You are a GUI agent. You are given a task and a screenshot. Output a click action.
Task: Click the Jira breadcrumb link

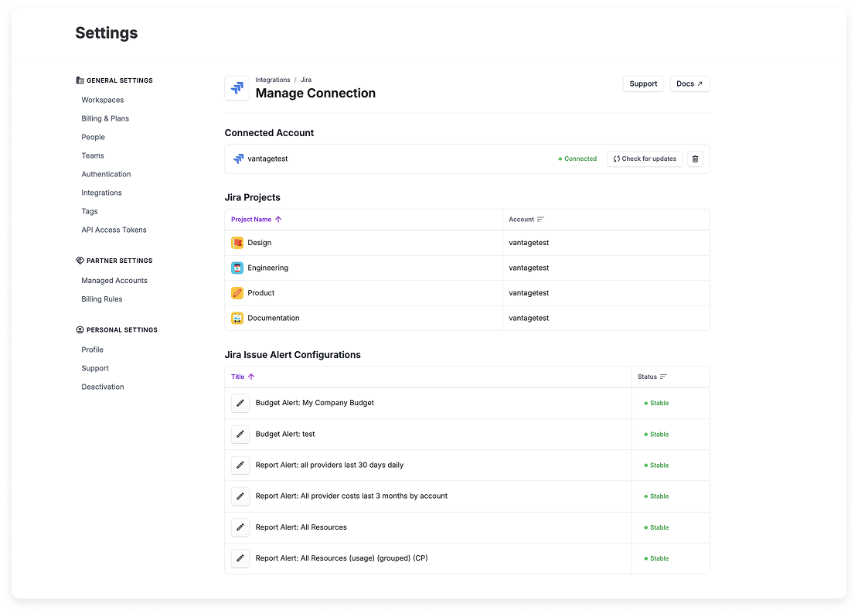point(306,80)
